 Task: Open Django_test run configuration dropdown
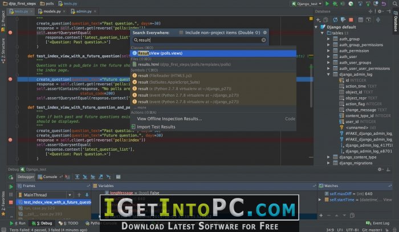(x=307, y=3)
